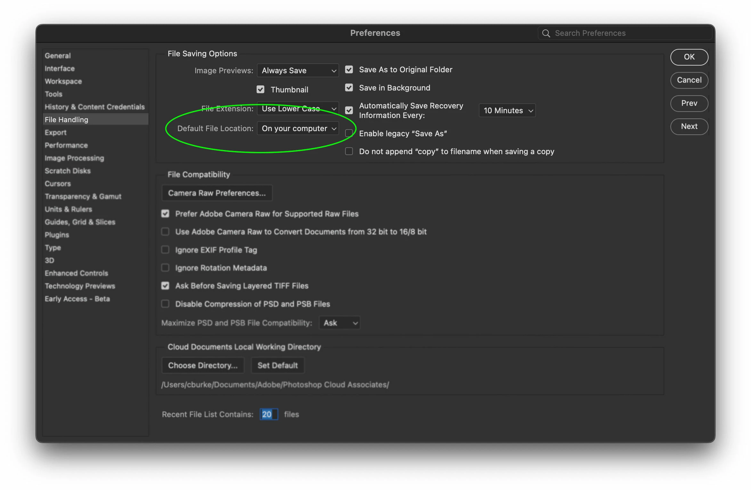Enable legacy "Save As" checkbox
The width and height of the screenshot is (751, 490).
349,133
